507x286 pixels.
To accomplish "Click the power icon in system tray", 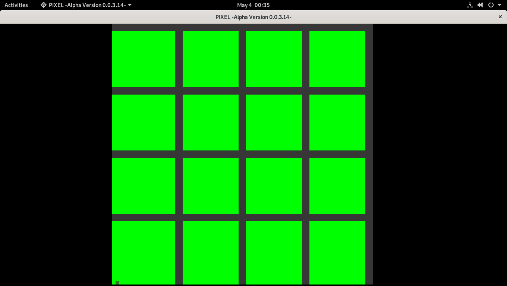I will tap(491, 5).
